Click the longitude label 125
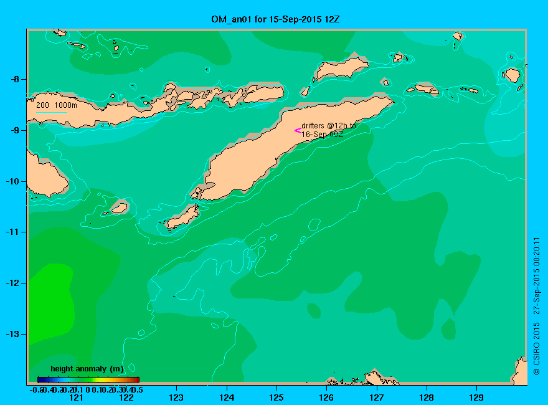Image resolution: width=548 pixels, height=405 pixels. (x=276, y=398)
